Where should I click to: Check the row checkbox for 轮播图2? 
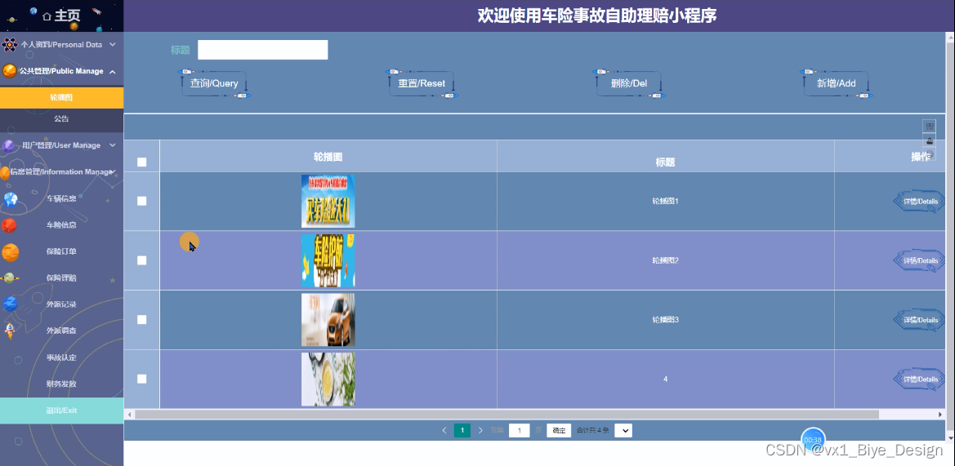pyautogui.click(x=142, y=260)
